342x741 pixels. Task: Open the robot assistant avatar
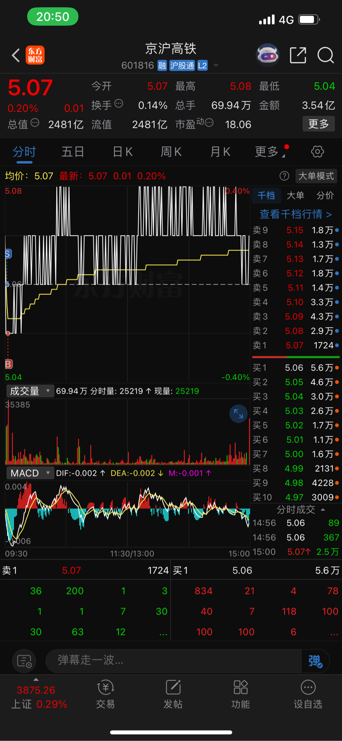pos(268,55)
